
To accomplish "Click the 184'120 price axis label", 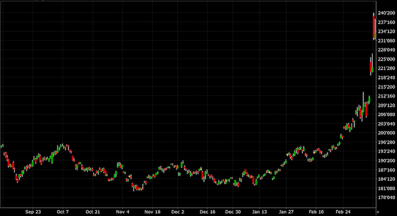I will [387, 179].
